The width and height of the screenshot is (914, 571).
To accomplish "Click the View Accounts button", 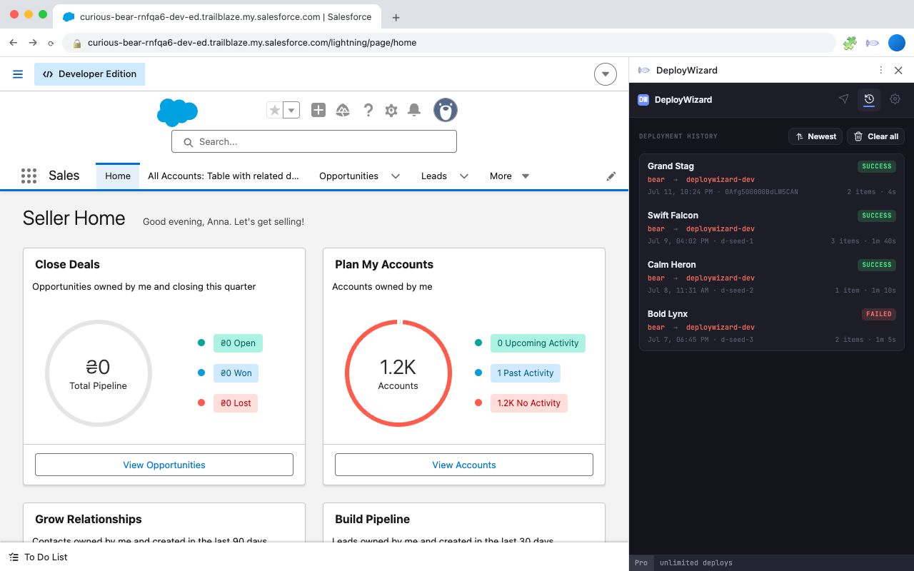I will point(464,465).
